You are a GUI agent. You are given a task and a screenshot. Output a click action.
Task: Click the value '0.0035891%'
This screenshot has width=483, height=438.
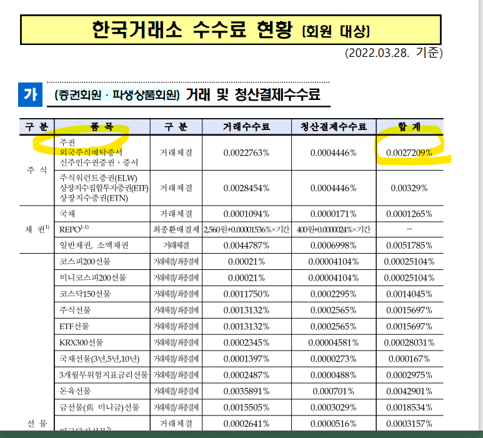pyautogui.click(x=246, y=392)
